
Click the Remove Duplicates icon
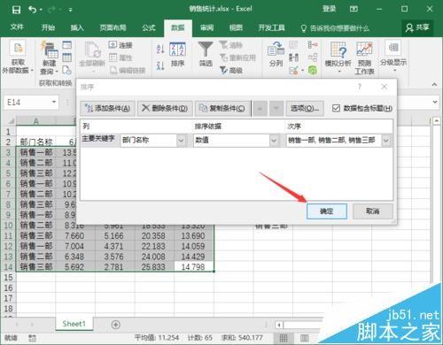[293, 57]
